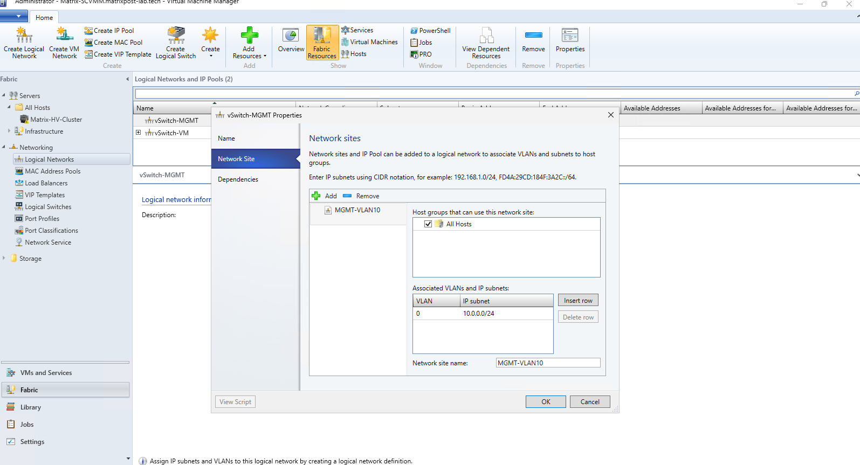Switch to Settings workspace

coord(65,442)
